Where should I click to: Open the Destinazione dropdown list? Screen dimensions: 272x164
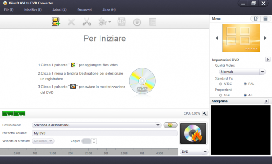[96, 125]
